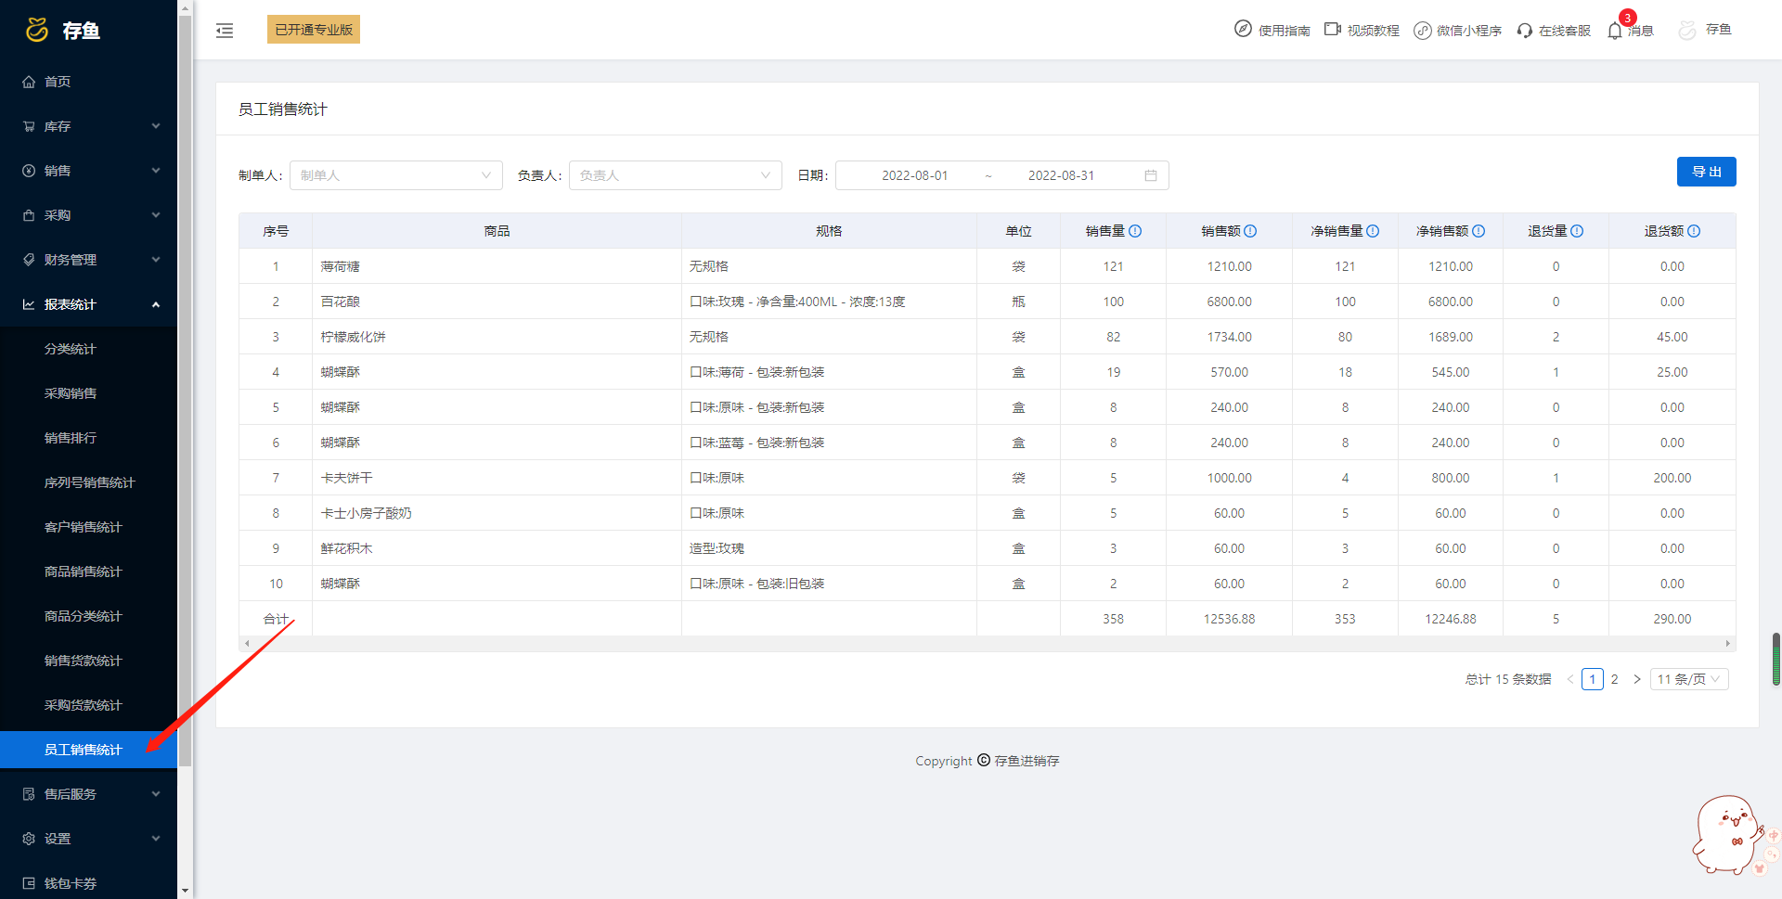Select 员工销售统计 in the sidebar
The image size is (1782, 899).
88,750
